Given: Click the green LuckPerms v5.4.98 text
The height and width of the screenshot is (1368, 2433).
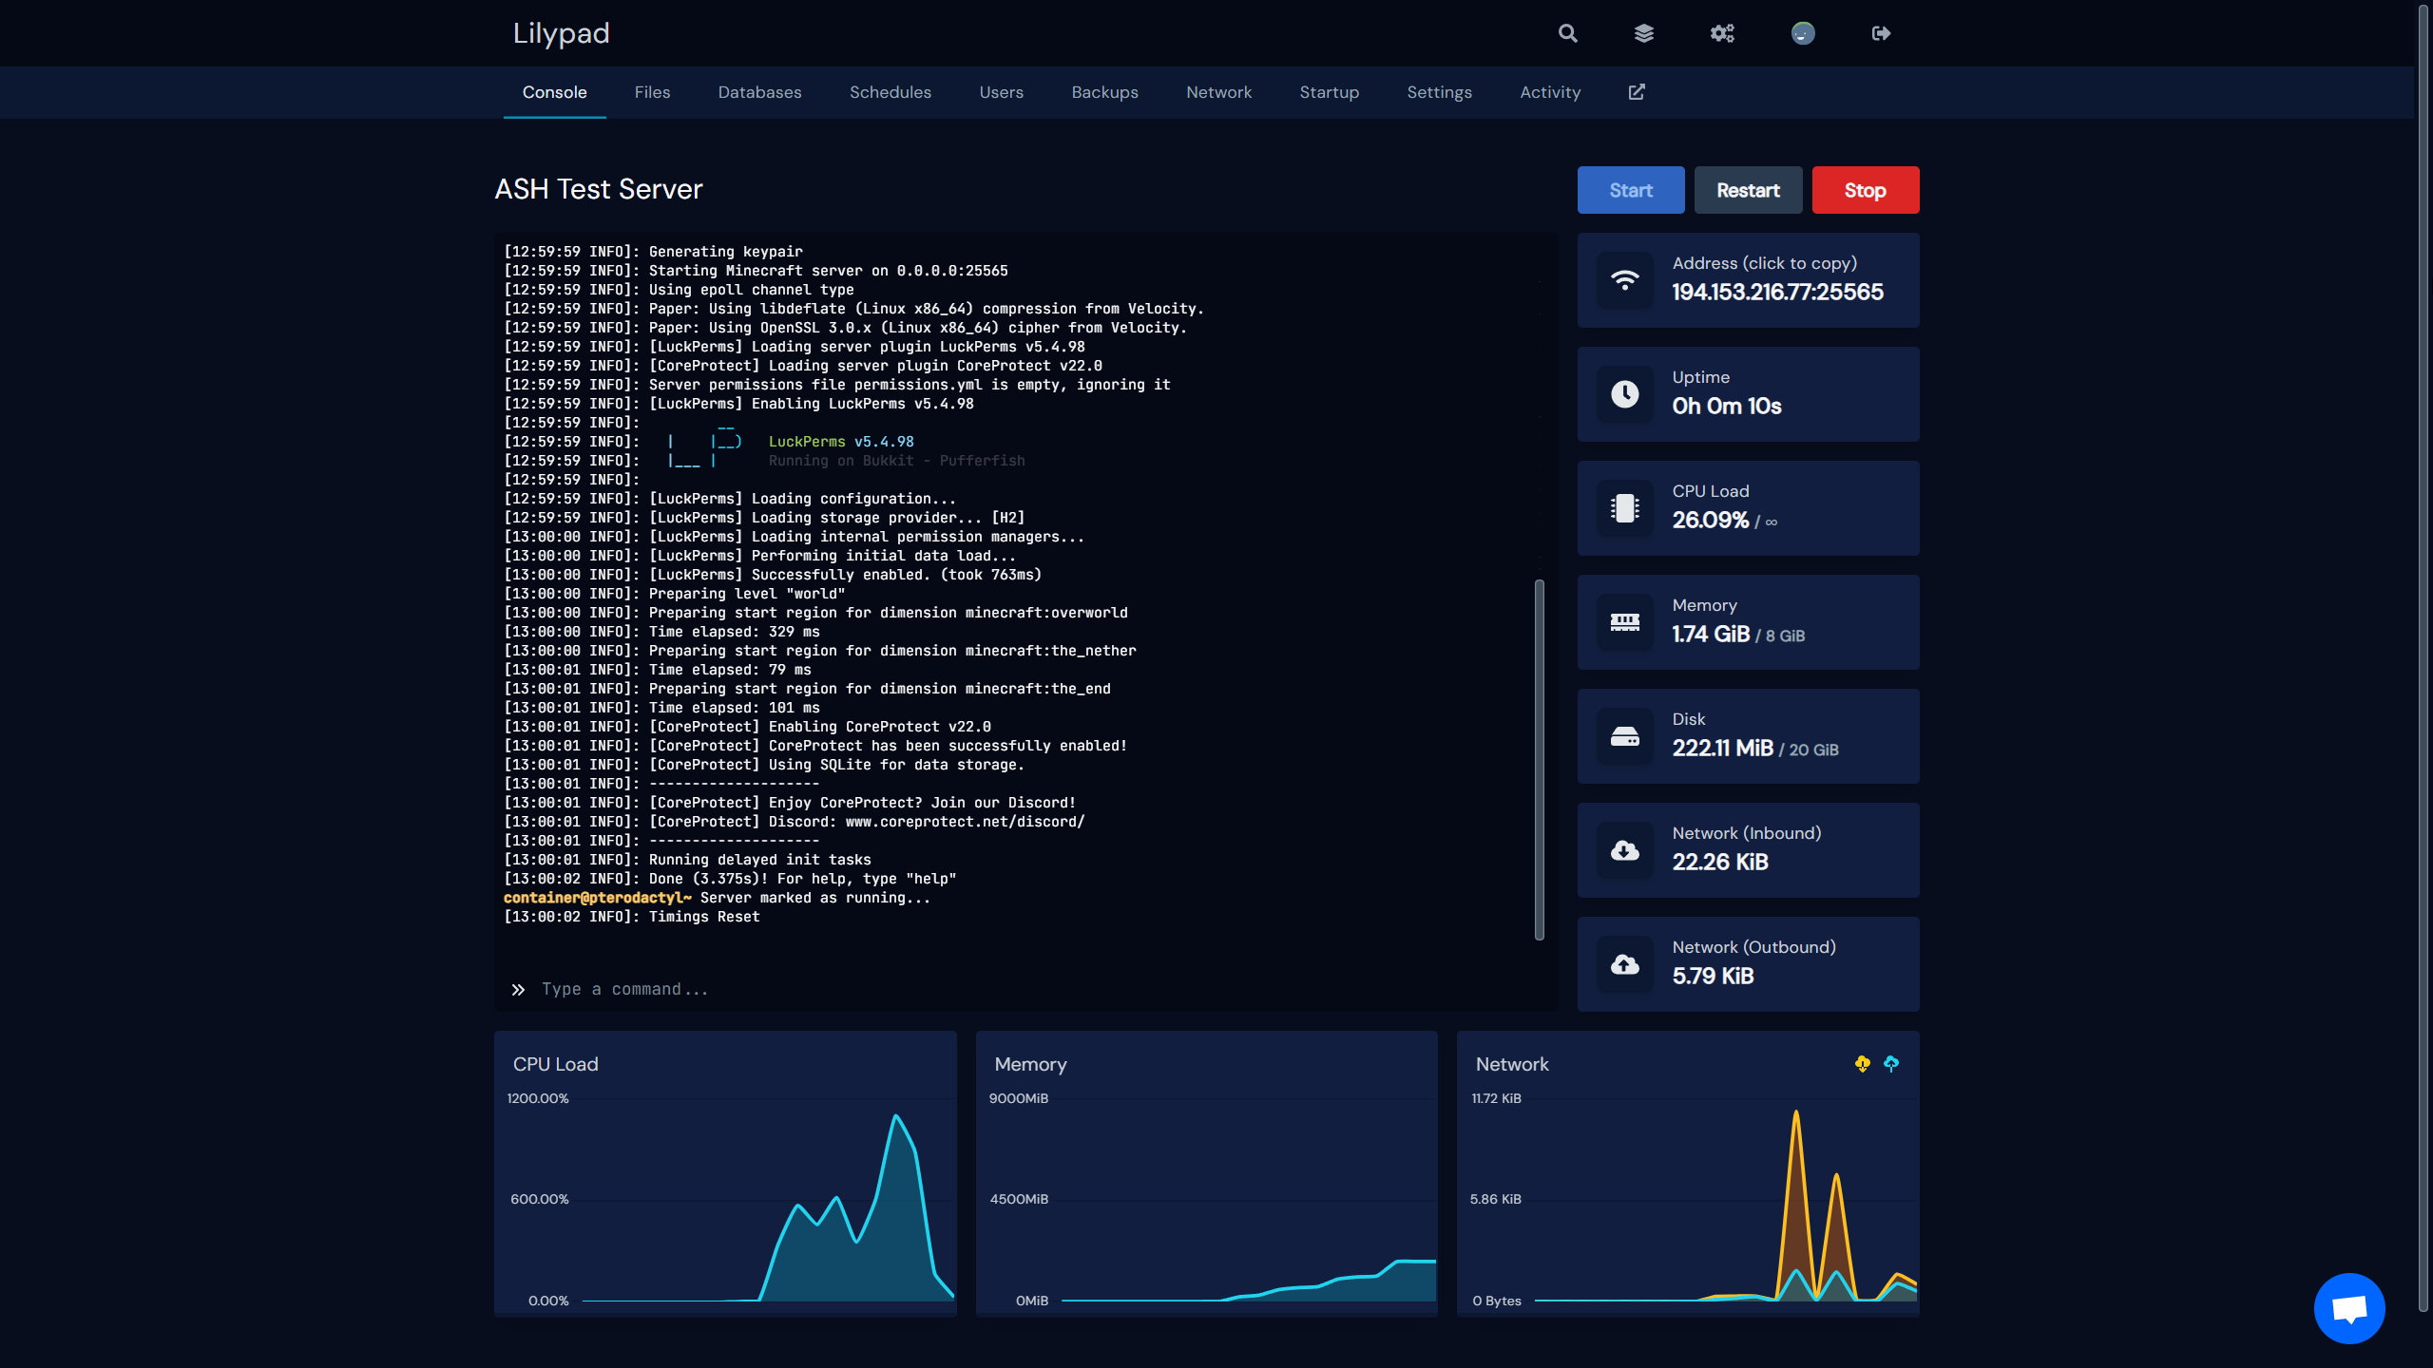Looking at the screenshot, I should pos(841,442).
